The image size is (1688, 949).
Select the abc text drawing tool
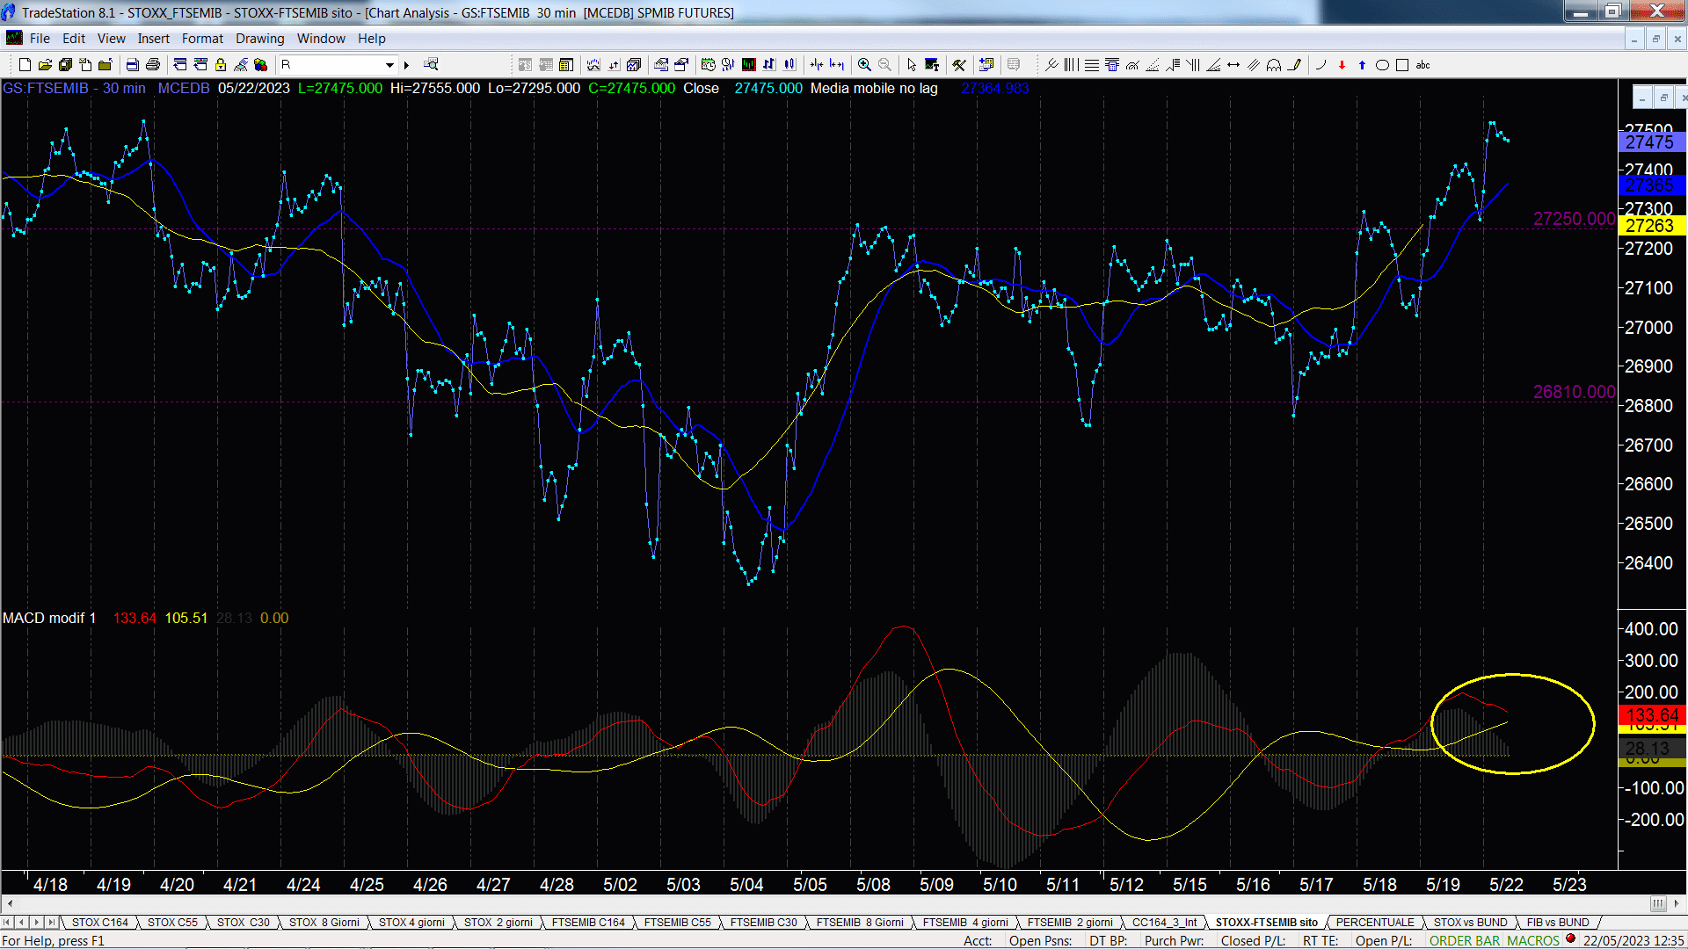[x=1423, y=65]
